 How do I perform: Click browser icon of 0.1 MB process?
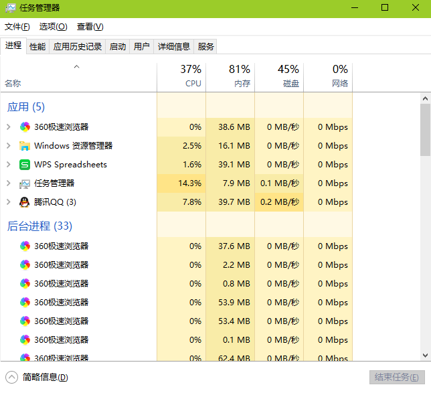pos(25,339)
